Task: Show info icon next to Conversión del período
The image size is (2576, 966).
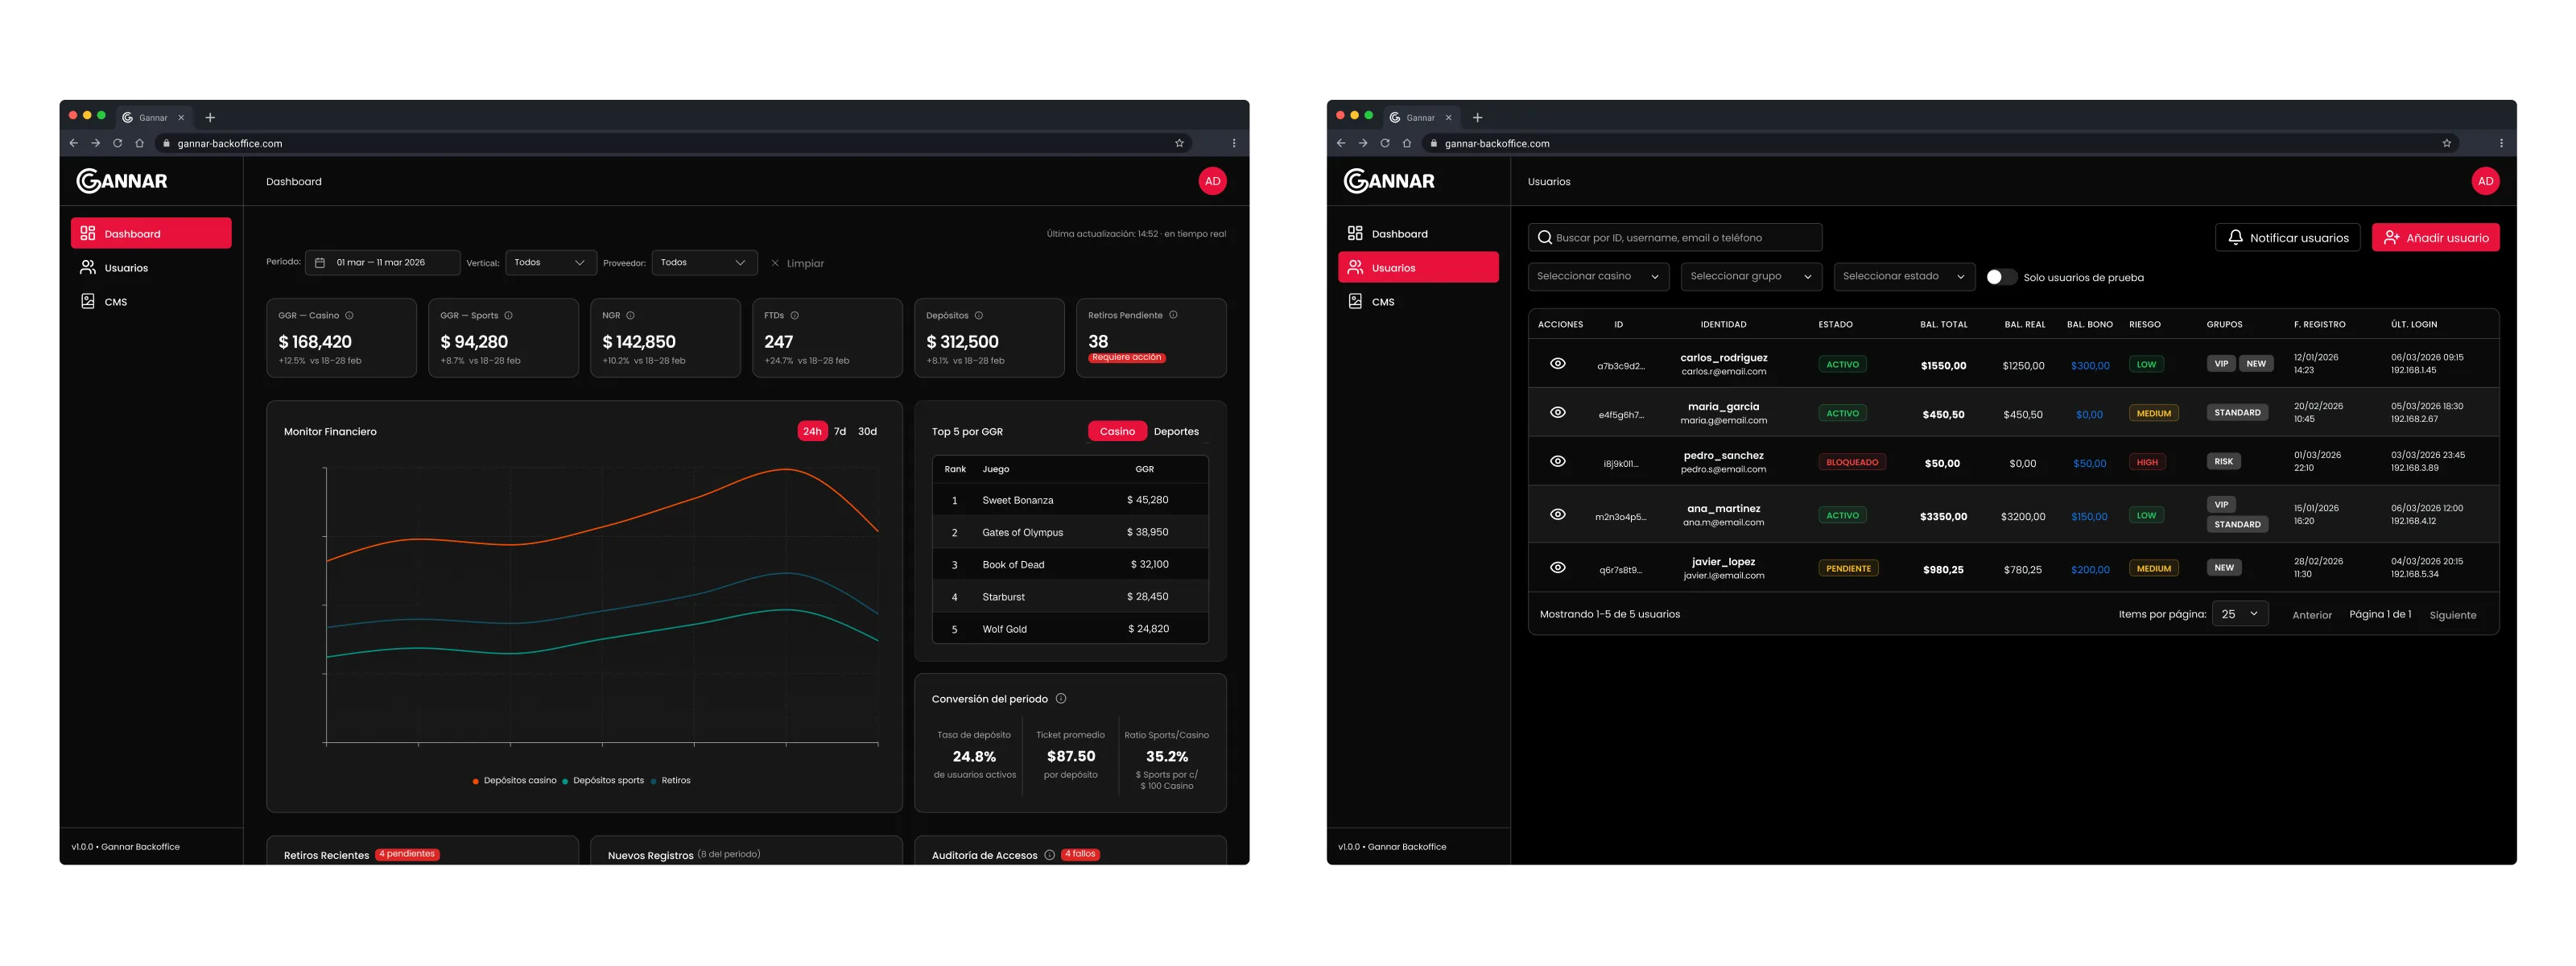Action: [x=1061, y=698]
